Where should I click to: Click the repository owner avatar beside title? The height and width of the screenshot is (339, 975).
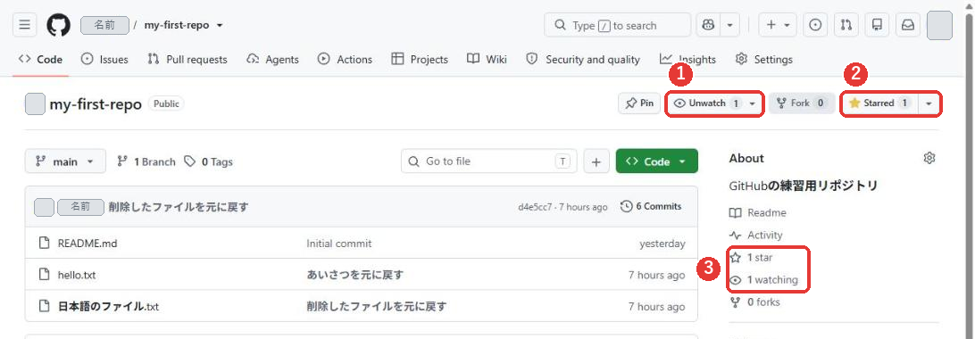pyautogui.click(x=35, y=104)
